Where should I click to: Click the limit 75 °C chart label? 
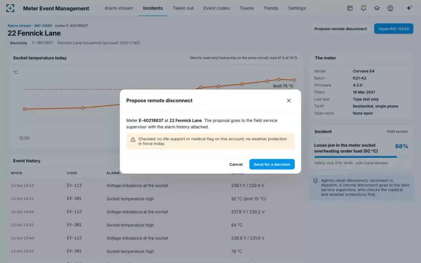(x=283, y=86)
